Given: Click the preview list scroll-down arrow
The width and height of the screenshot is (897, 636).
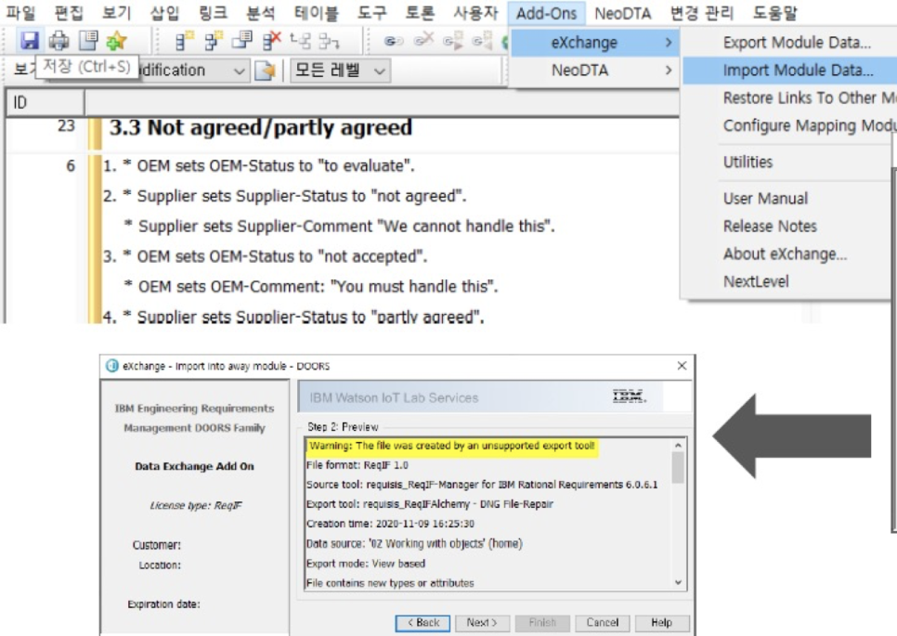Looking at the screenshot, I should [678, 583].
